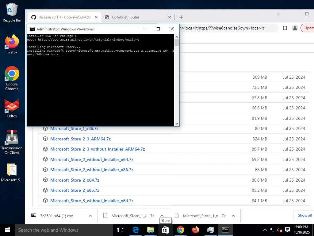Click the package icon beside Microsoft_Store_2_x86.7z
The width and height of the screenshot is (314, 236).
point(45,190)
